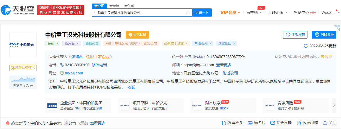This screenshot has width=341, height=129.
Task: Open 全部企业 784 link
Action: pos(70,108)
